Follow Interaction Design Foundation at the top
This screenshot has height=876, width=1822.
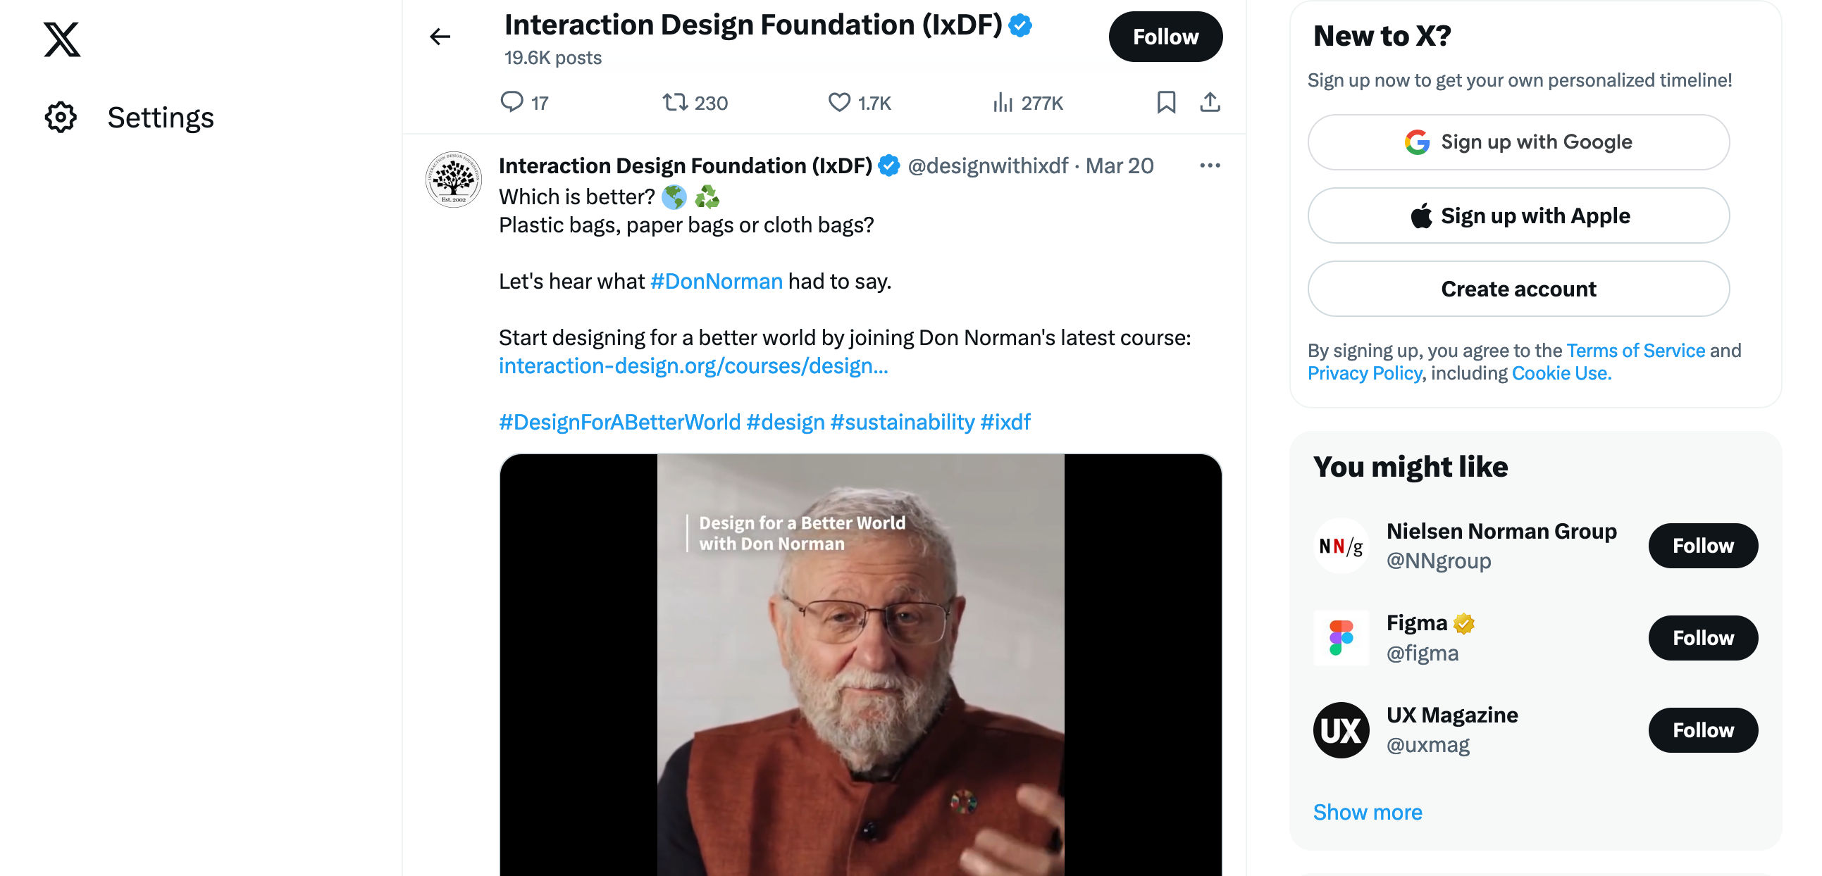[x=1165, y=36]
